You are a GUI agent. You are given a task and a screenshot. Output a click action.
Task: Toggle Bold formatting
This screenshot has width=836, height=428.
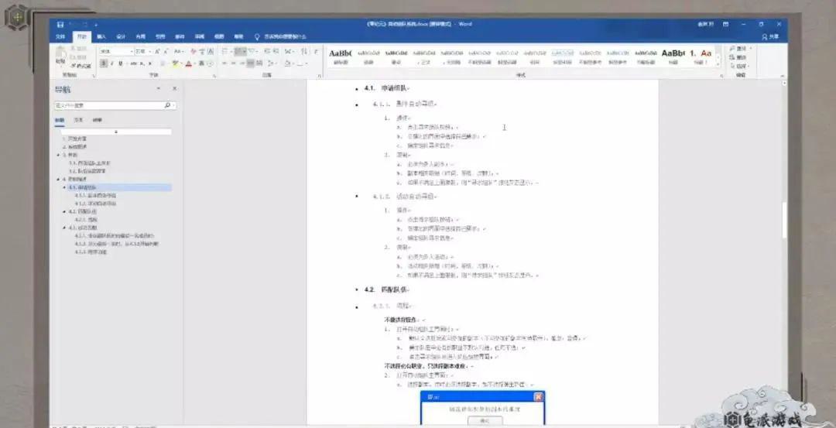pos(102,63)
